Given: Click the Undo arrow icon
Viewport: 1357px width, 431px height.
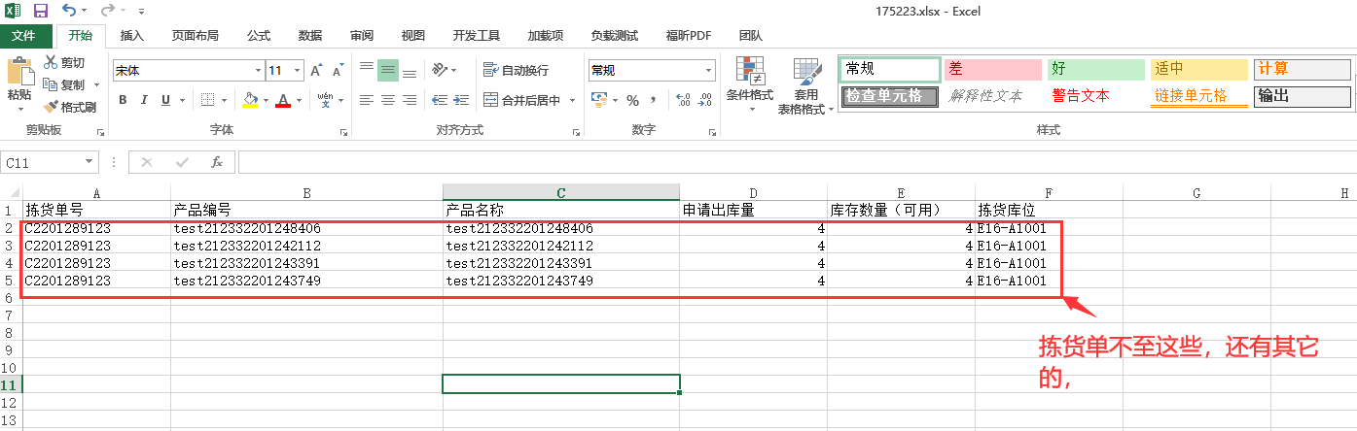Looking at the screenshot, I should pyautogui.click(x=68, y=11).
